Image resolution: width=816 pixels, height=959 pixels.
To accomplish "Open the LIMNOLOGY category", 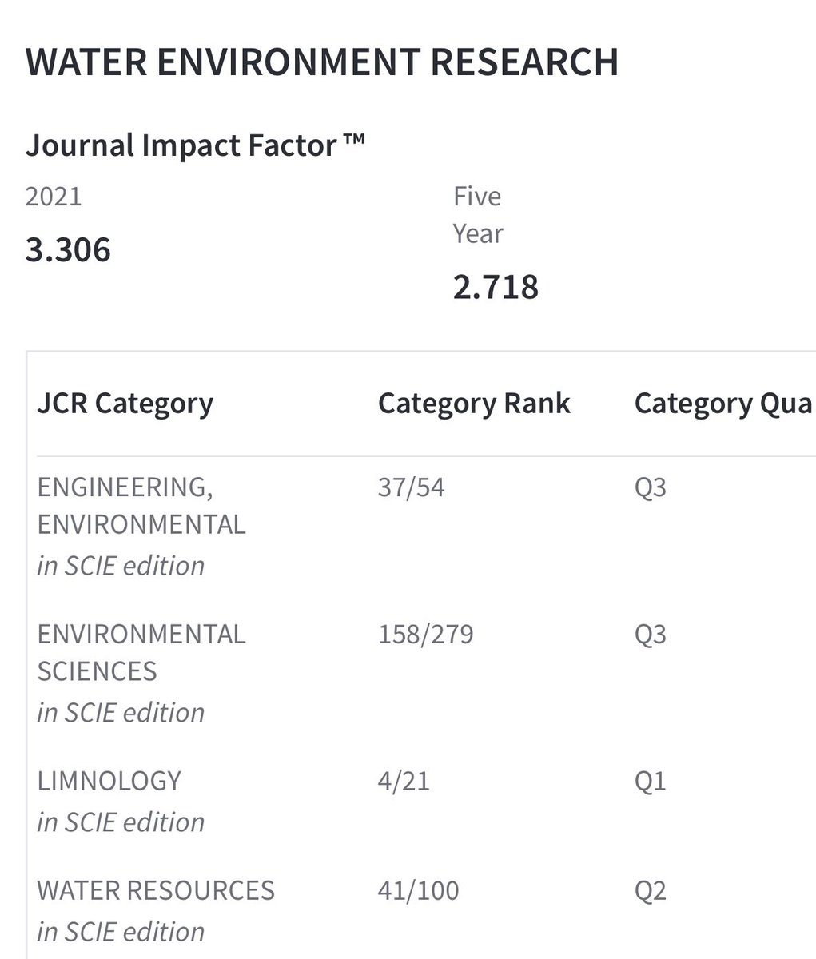I will click(x=109, y=781).
